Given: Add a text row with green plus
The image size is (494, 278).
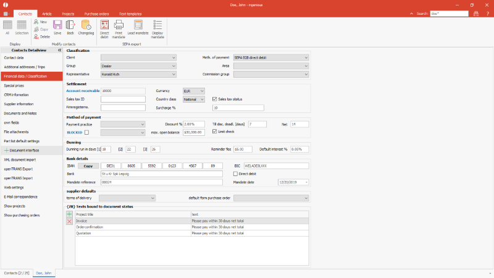Looking at the screenshot, I should 69,214.
